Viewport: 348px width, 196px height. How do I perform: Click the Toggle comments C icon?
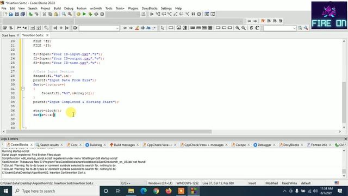257,28
